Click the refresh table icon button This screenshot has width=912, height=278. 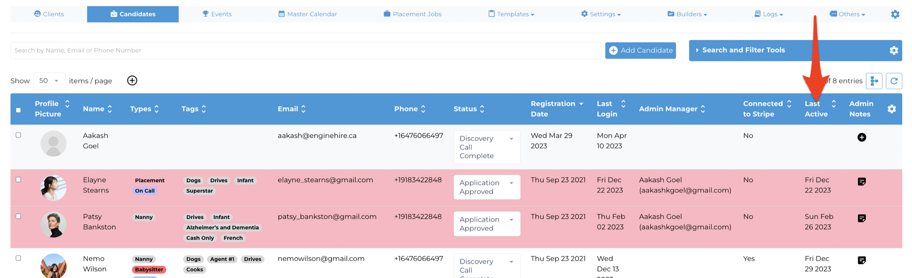pyautogui.click(x=894, y=81)
